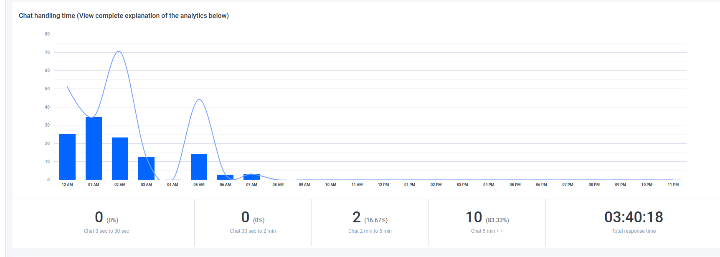Click the small 06 AM bar
The width and height of the screenshot is (720, 257).
[x=225, y=177]
